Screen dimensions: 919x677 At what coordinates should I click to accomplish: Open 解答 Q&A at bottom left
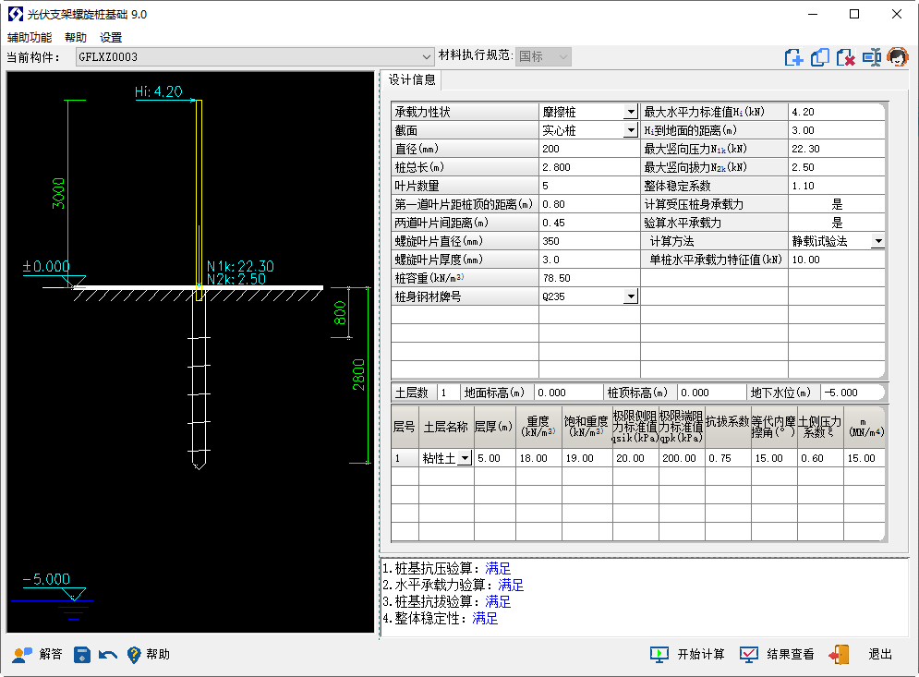(x=38, y=655)
